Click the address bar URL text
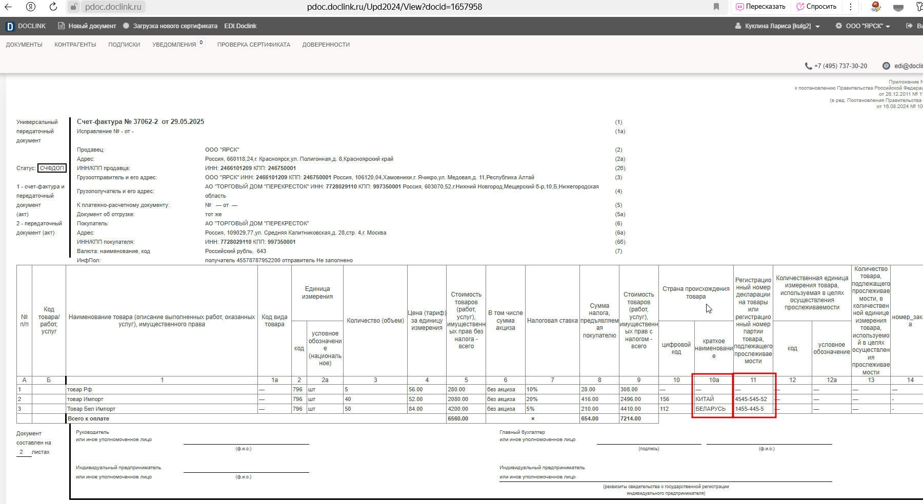Screen dimensions: 923x504 coord(395,7)
